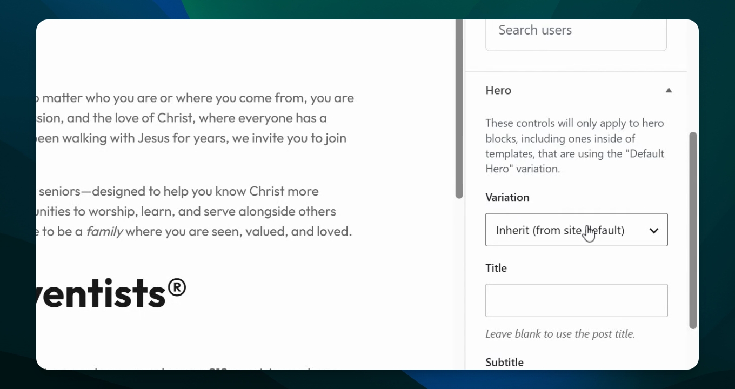This screenshot has width=735, height=389.
Task: Click the 'Subtitle' field label
Action: tap(504, 362)
